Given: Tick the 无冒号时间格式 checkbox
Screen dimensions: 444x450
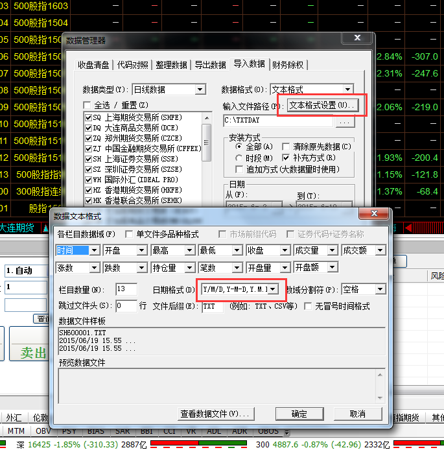Looking at the screenshot, I should 308,306.
